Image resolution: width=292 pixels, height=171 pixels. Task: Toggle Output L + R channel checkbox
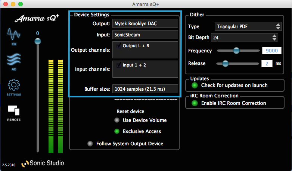[119, 46]
